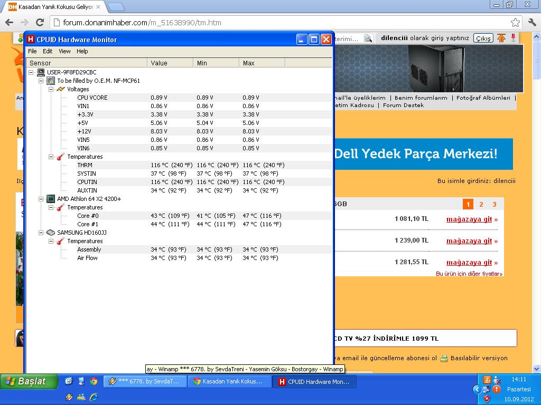The image size is (541, 405).
Task: Open the Help menu
Action: (x=82, y=51)
